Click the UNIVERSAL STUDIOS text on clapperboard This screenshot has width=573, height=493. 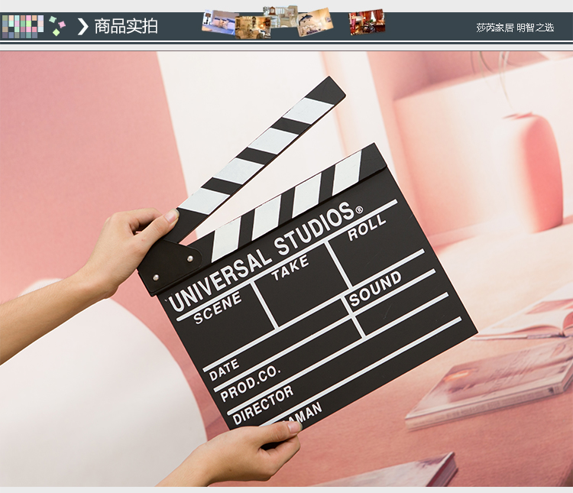[263, 255]
